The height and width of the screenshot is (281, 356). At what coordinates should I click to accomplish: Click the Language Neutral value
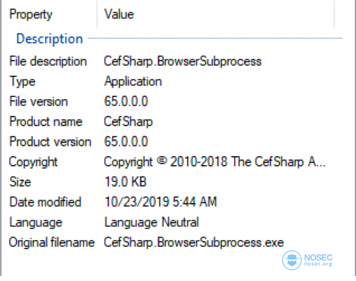click(151, 222)
